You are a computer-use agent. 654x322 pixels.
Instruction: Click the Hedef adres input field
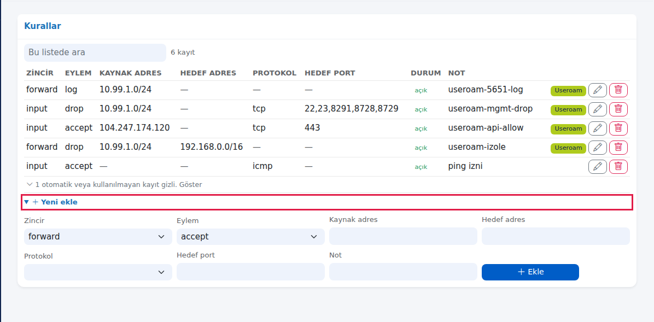(x=556, y=236)
